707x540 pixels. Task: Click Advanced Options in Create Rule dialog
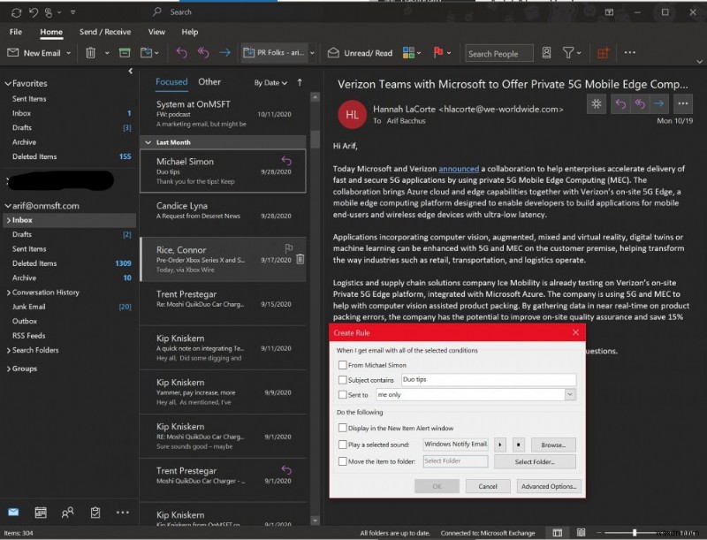(550, 486)
